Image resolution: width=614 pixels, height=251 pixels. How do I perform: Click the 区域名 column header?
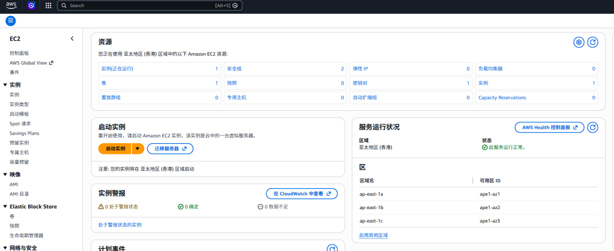click(367, 181)
